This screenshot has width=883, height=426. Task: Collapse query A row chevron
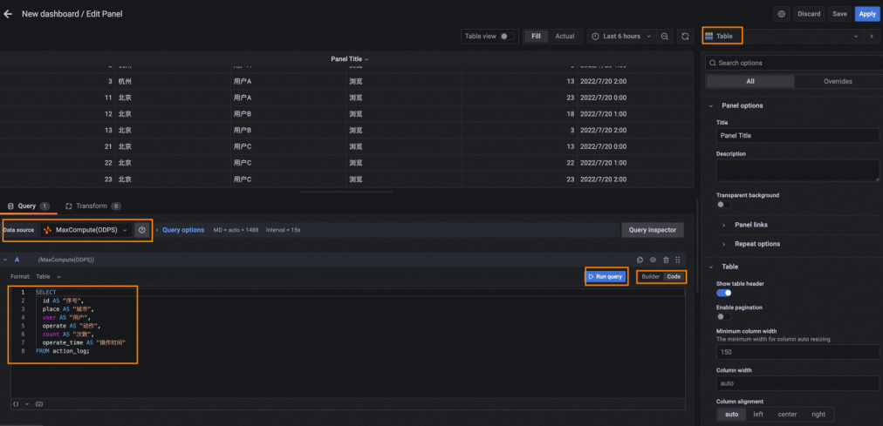pos(5,260)
